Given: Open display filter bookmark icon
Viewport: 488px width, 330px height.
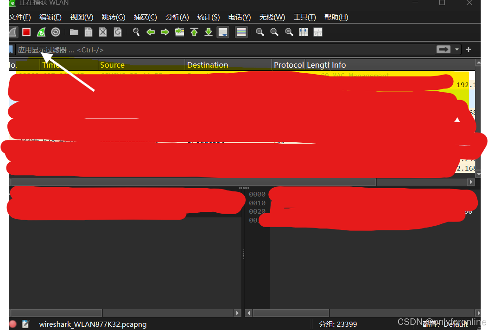Looking at the screenshot, I should click(11, 50).
